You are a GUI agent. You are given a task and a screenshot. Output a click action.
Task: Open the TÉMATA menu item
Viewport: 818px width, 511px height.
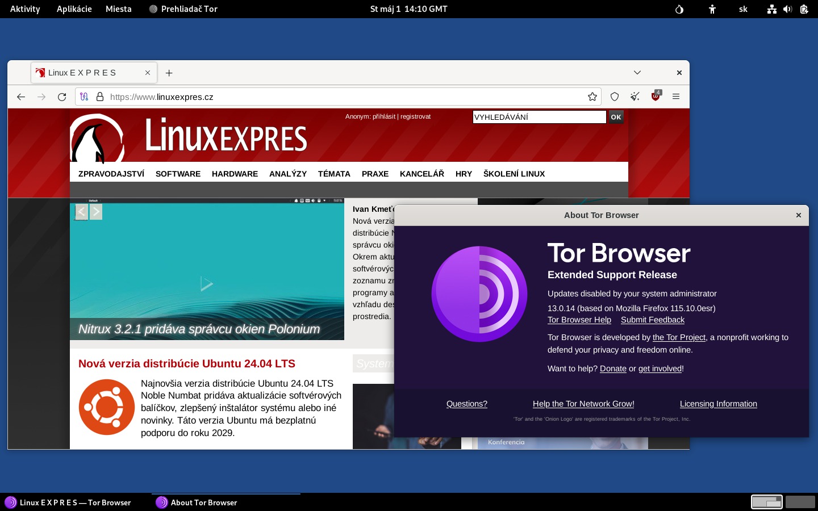pyautogui.click(x=334, y=174)
